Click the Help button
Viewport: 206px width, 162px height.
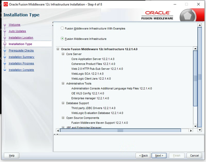point(12,155)
